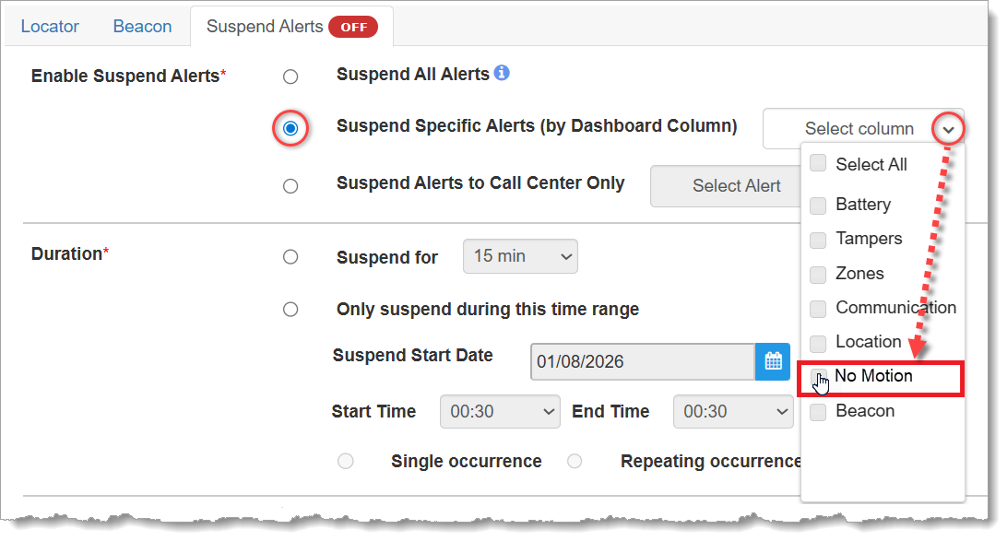The height and width of the screenshot is (541, 1007).
Task: Expand the Select column dropdown arrow
Action: click(948, 129)
